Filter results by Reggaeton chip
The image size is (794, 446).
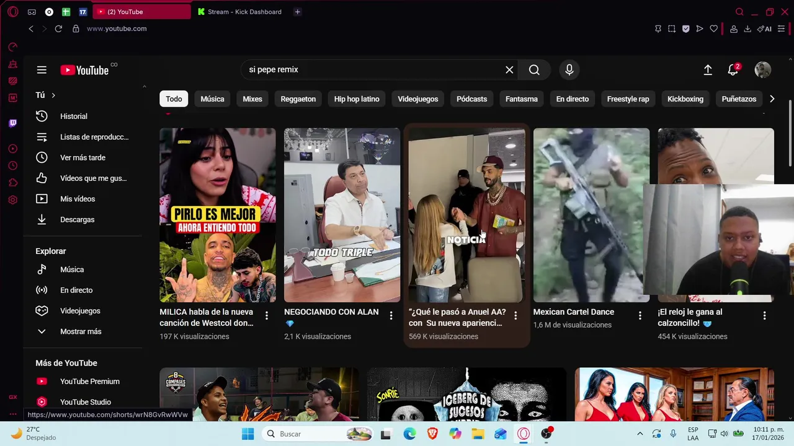click(x=298, y=99)
